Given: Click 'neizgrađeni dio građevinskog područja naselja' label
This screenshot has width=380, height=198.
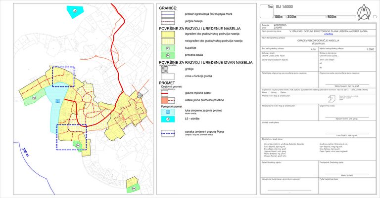Looking at the screenshot, I should (214, 41).
